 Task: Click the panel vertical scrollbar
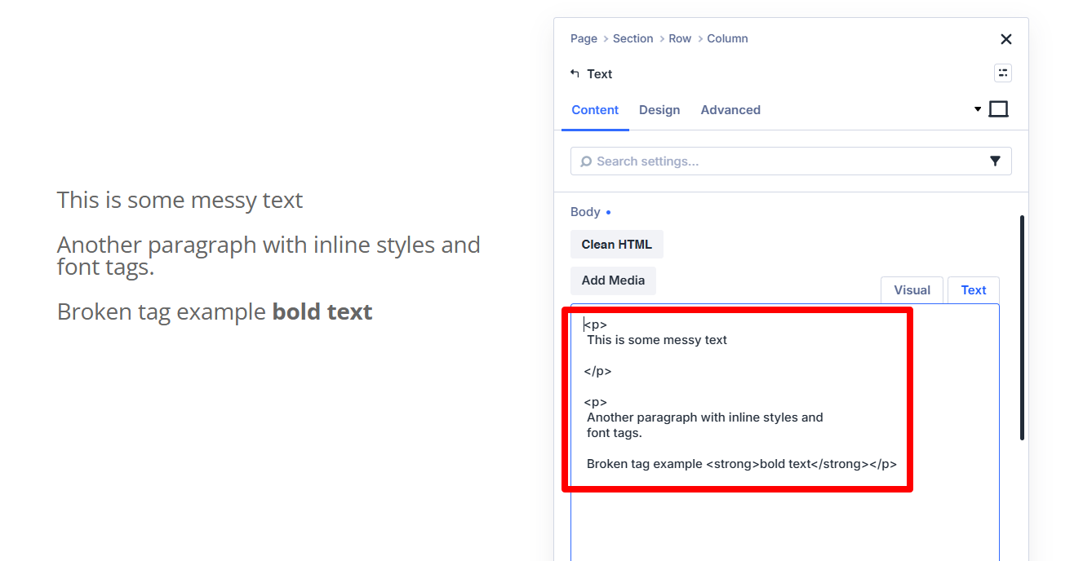click(1022, 327)
